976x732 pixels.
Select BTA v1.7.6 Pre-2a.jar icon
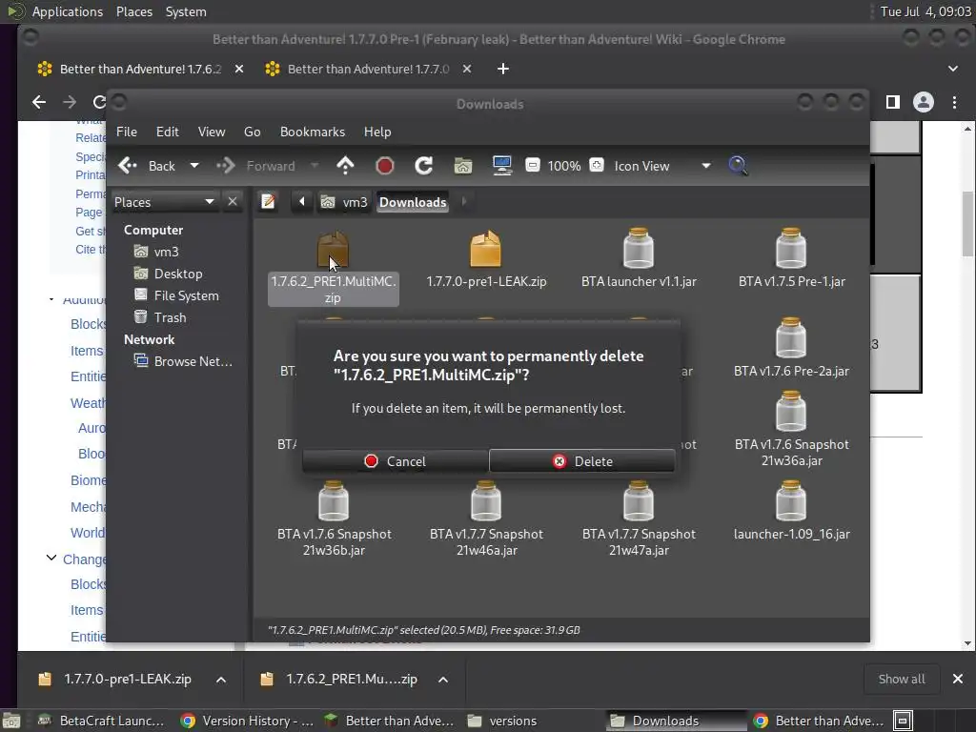(x=791, y=337)
